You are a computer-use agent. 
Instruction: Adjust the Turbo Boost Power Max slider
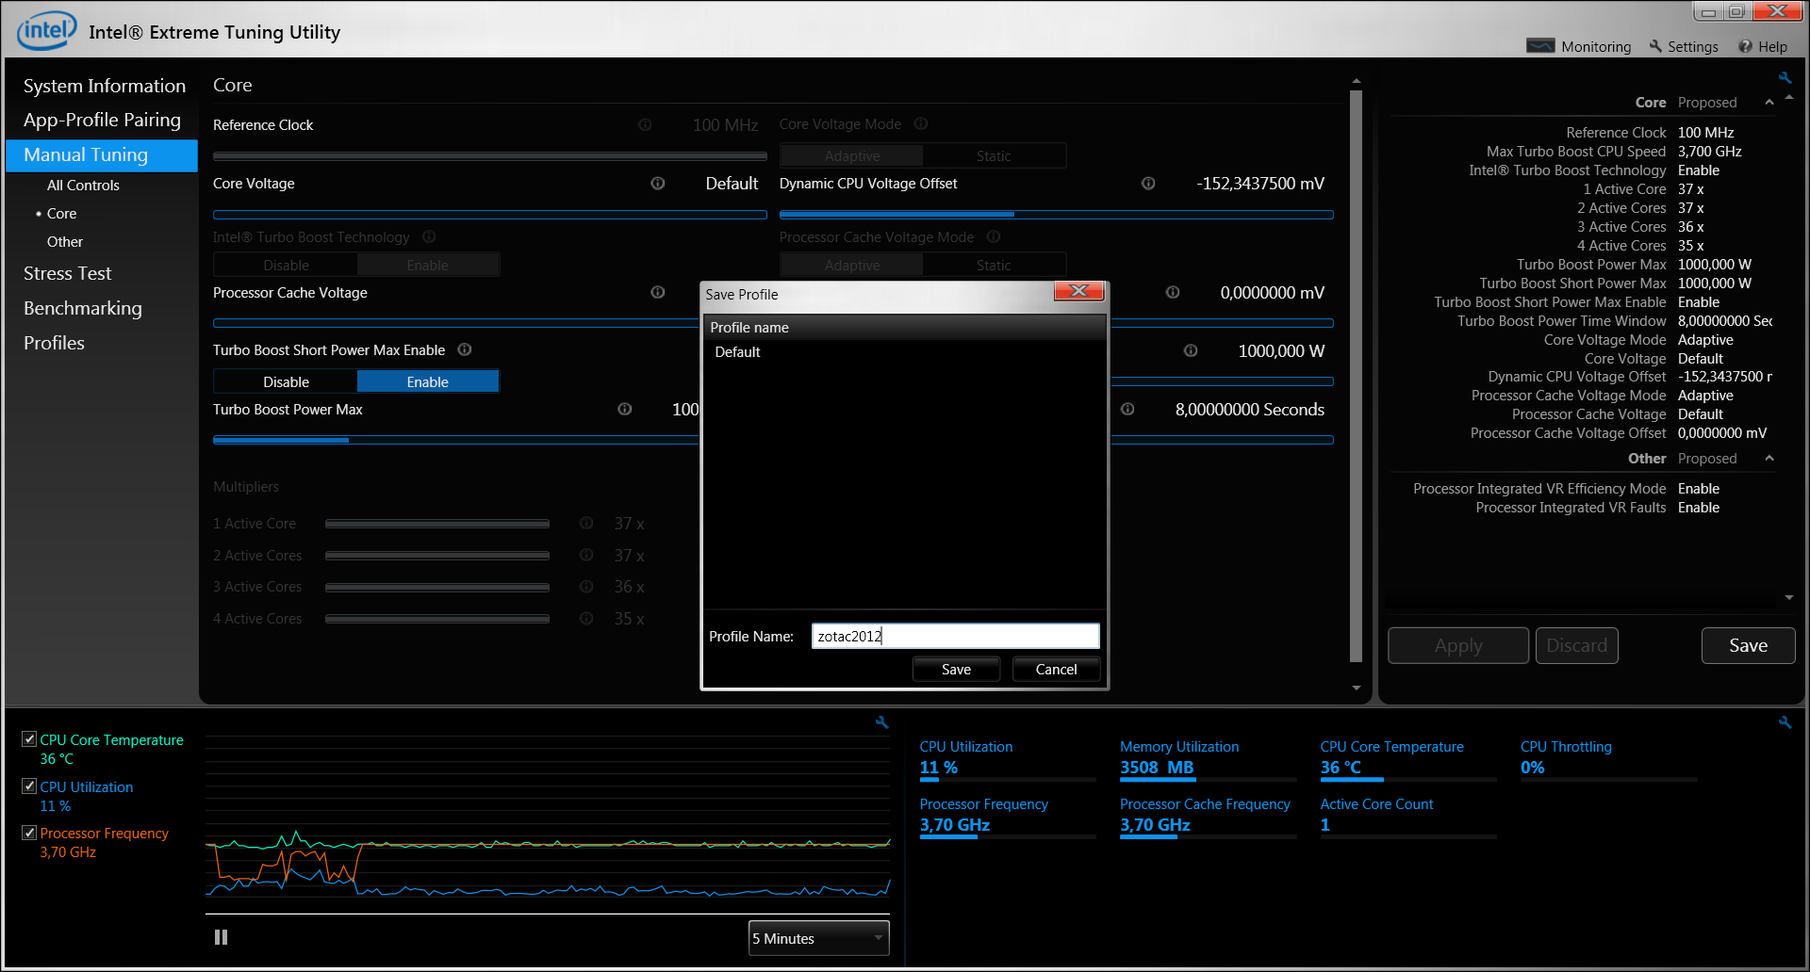click(x=455, y=440)
